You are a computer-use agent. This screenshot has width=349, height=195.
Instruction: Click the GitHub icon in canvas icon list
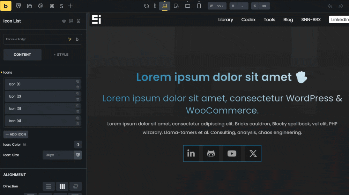click(211, 153)
